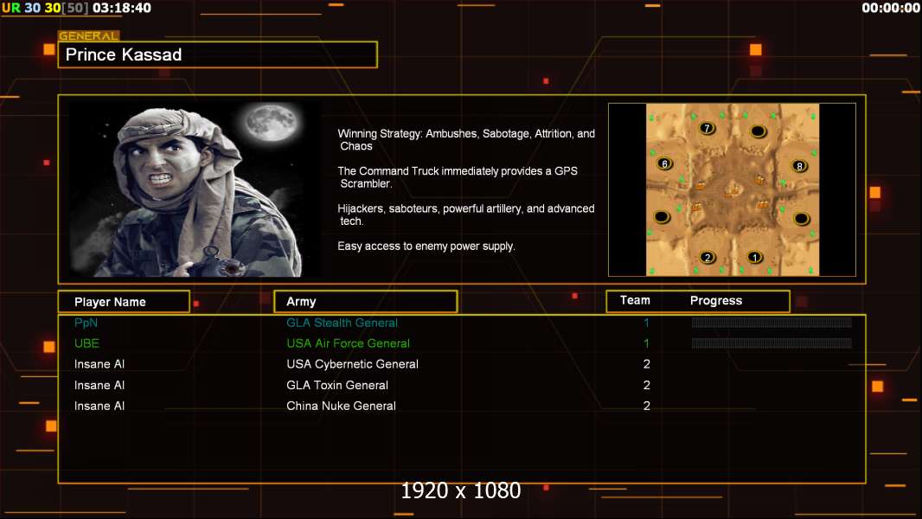Click the Prince Kassad general name field

tap(218, 54)
